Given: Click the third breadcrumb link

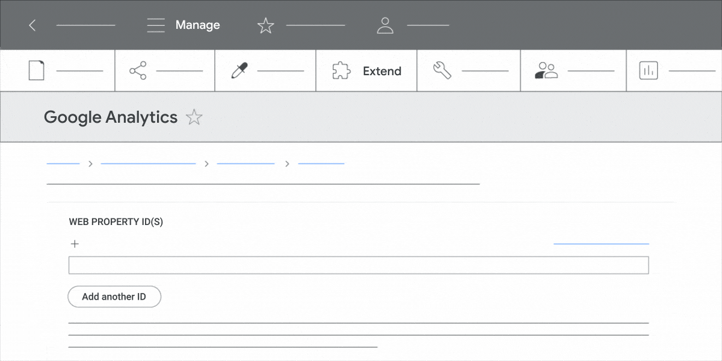Looking at the screenshot, I should point(245,163).
